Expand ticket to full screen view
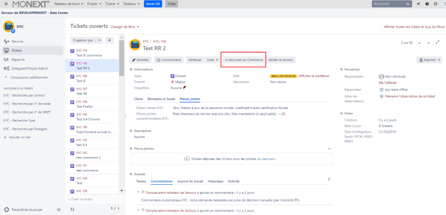 pos(437,43)
